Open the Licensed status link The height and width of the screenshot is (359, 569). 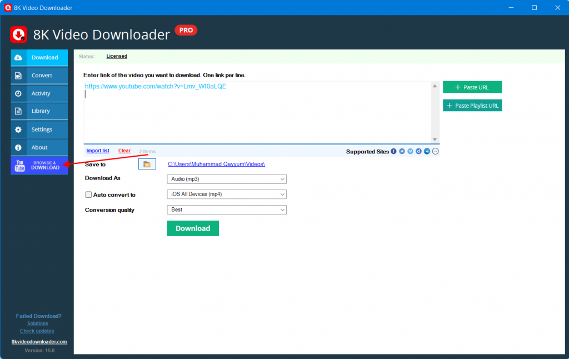click(x=117, y=56)
